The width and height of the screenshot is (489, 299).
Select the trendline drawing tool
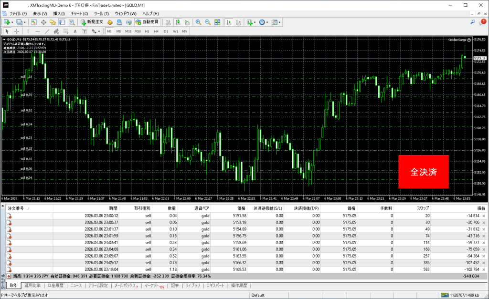pos(47,31)
